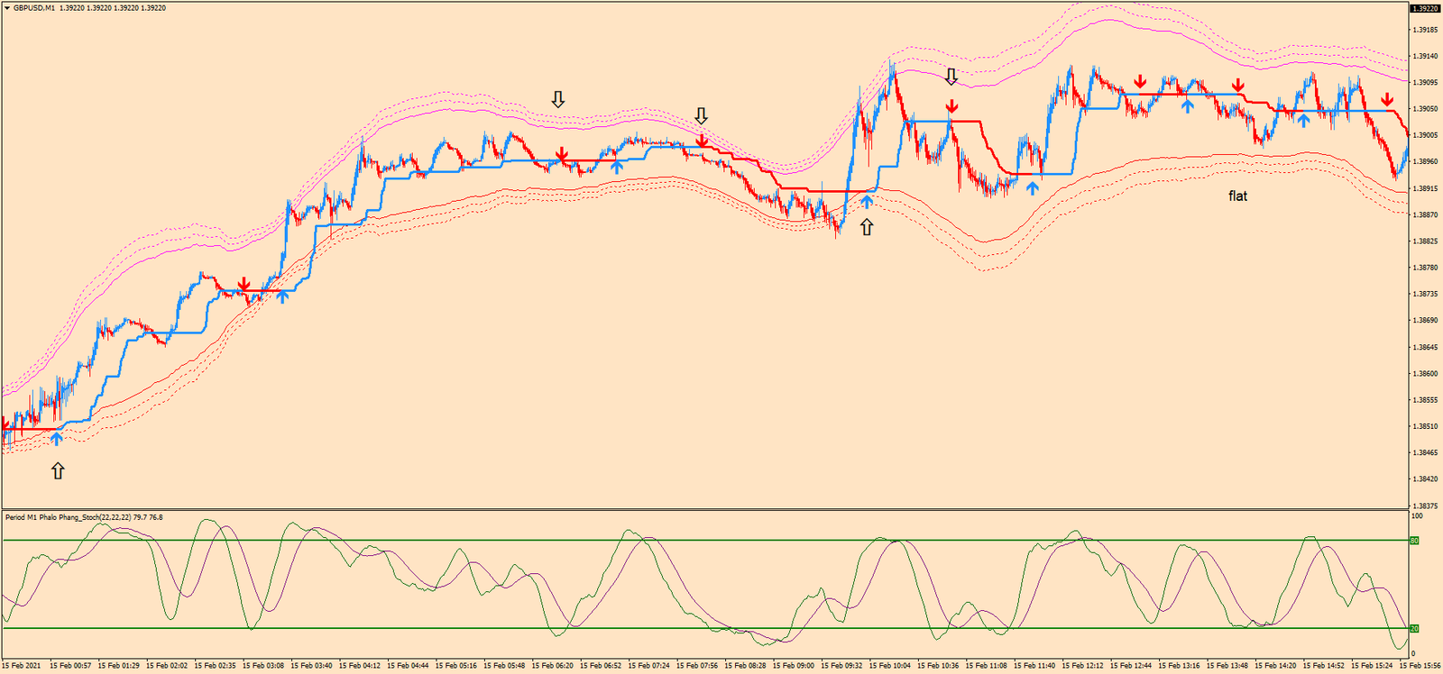Click the hollow up arrow below the first blue arrow
1443x674 pixels.
(58, 470)
